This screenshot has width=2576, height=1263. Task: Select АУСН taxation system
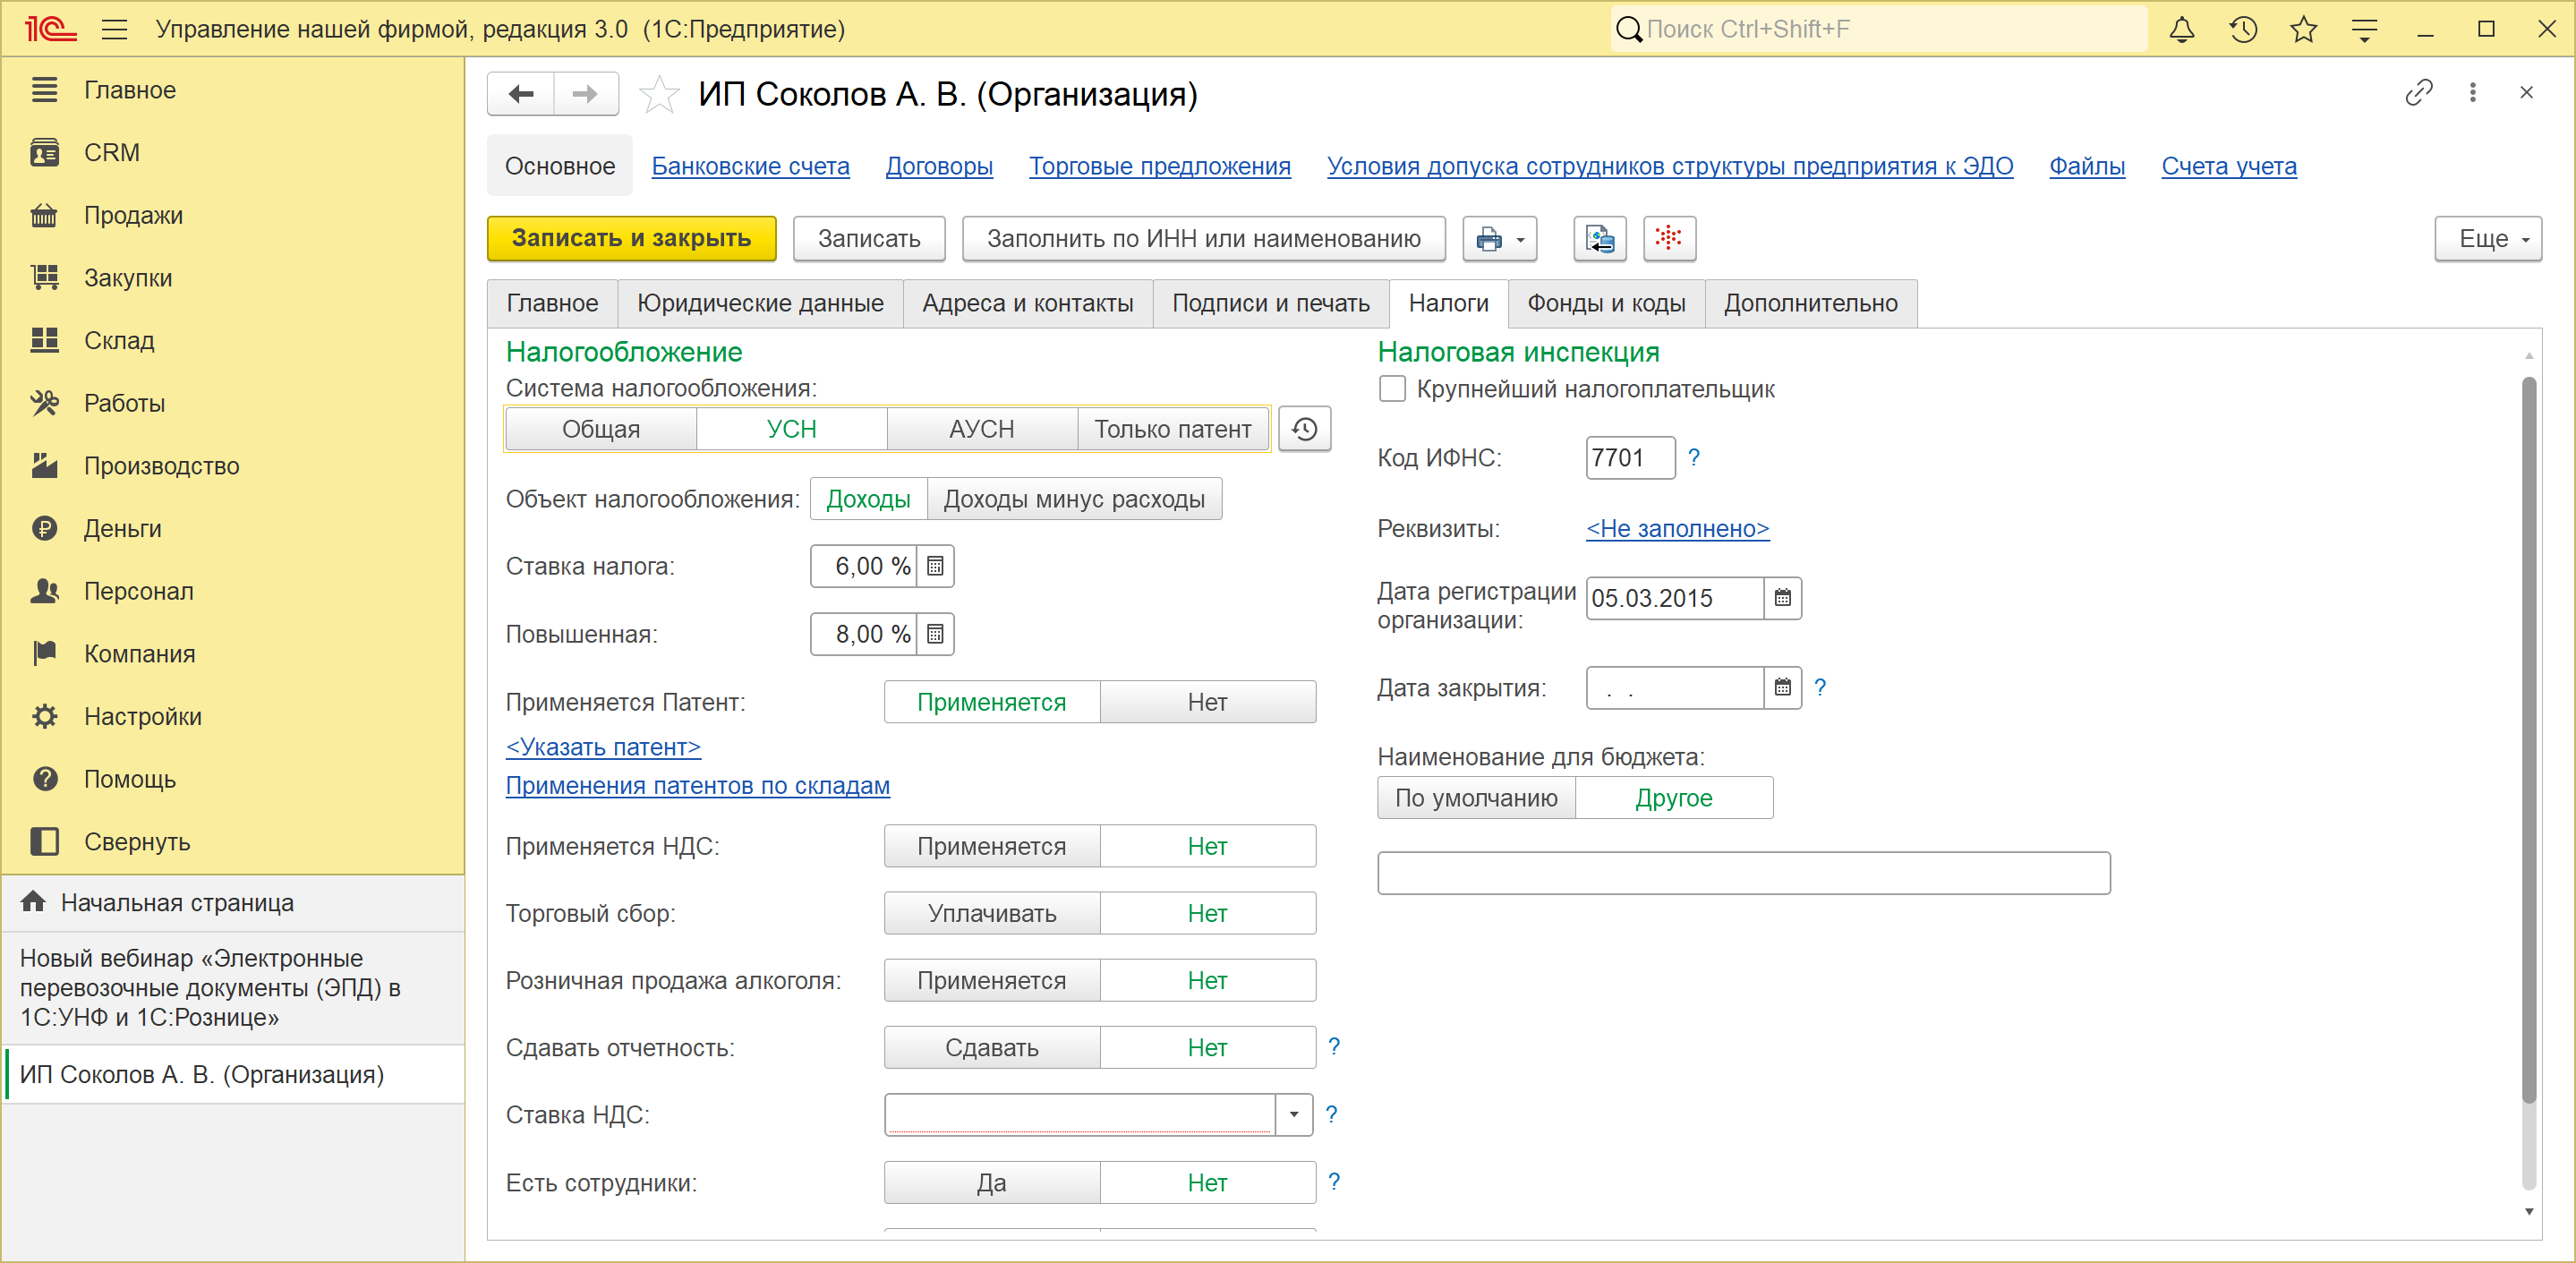click(982, 429)
